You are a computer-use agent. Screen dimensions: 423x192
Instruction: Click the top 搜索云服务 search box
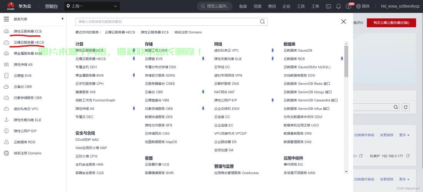click(215, 6)
